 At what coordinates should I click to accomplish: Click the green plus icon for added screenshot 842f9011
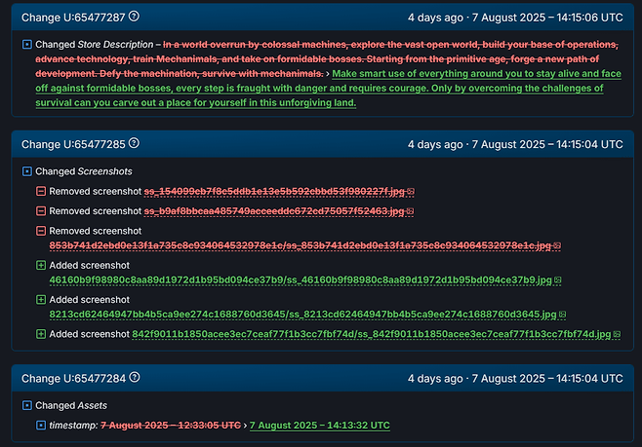pyautogui.click(x=40, y=335)
